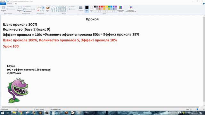This screenshot has height=115, width=205.
Task: Select the Text tool (letter A)
Action: pyautogui.click(x=43, y=8)
